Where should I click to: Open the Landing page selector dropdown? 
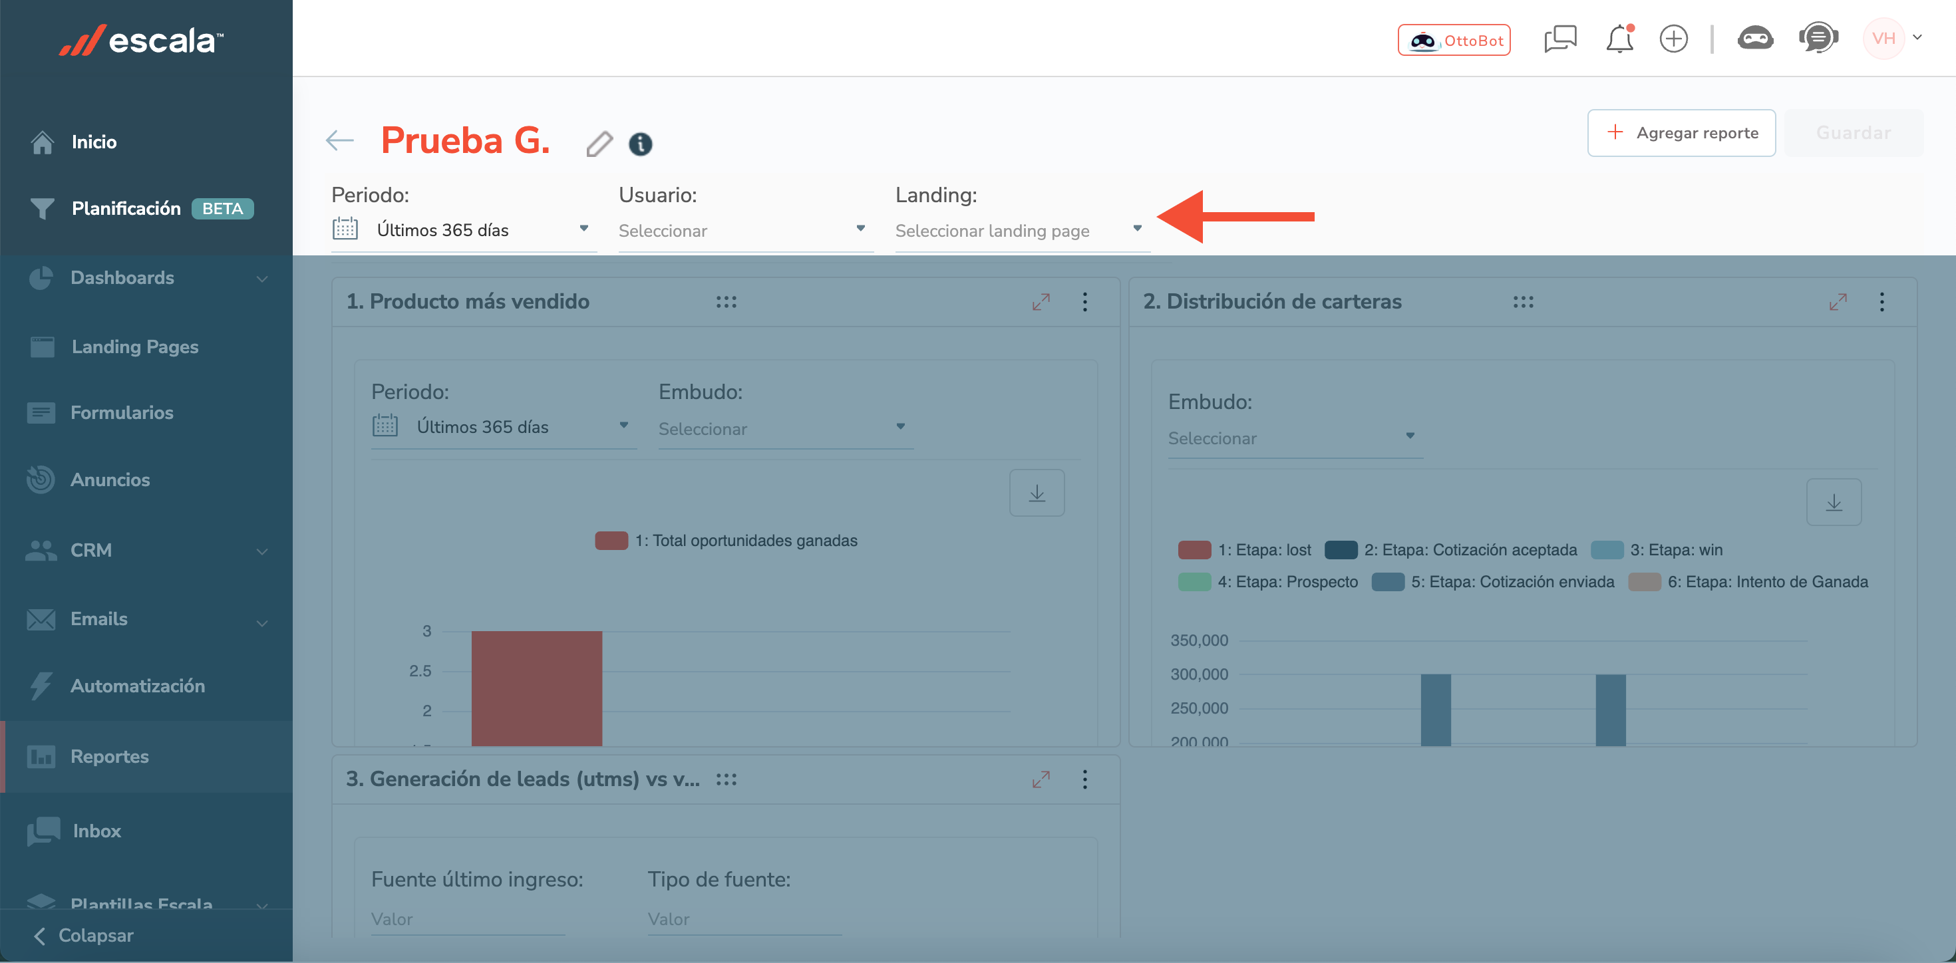pos(1022,230)
